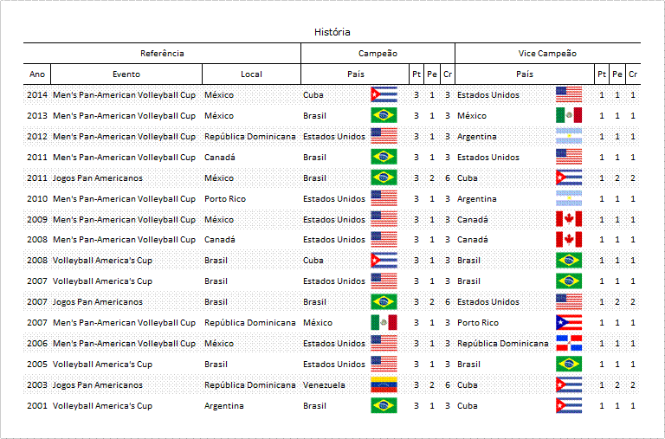Viewport: 665px width, 439px height.
Task: Click the Venezuela flag in the 2003 row
Action: 384,384
